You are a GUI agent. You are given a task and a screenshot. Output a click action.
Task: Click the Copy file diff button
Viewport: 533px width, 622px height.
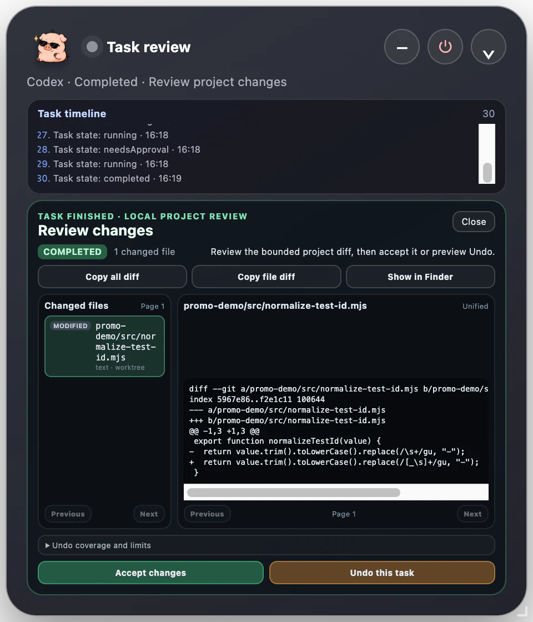click(x=266, y=277)
